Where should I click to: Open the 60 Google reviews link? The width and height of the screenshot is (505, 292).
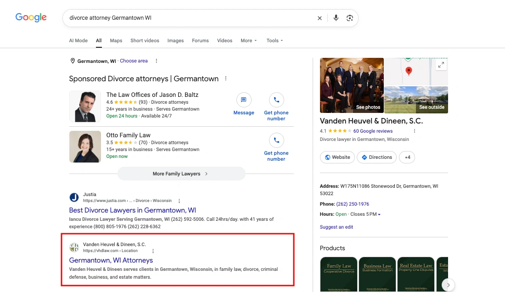point(373,131)
